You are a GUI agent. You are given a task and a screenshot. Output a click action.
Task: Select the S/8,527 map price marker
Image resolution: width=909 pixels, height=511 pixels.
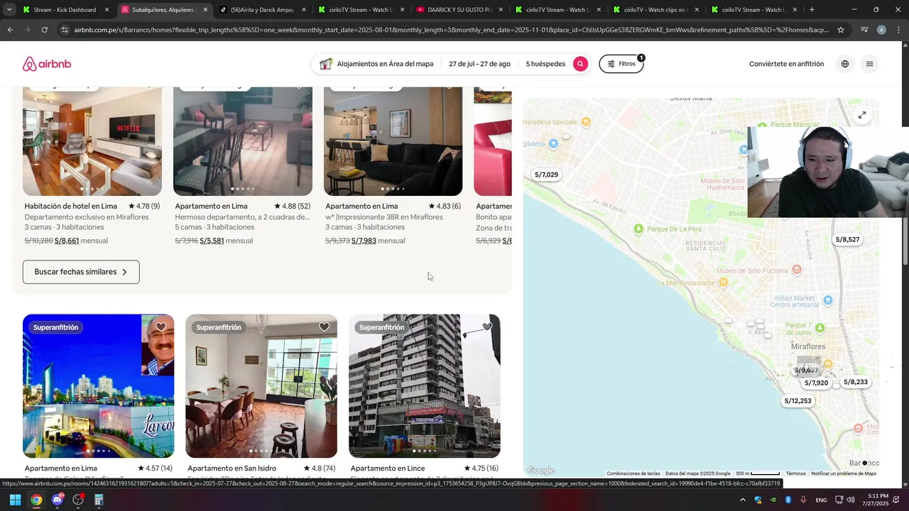[847, 239]
